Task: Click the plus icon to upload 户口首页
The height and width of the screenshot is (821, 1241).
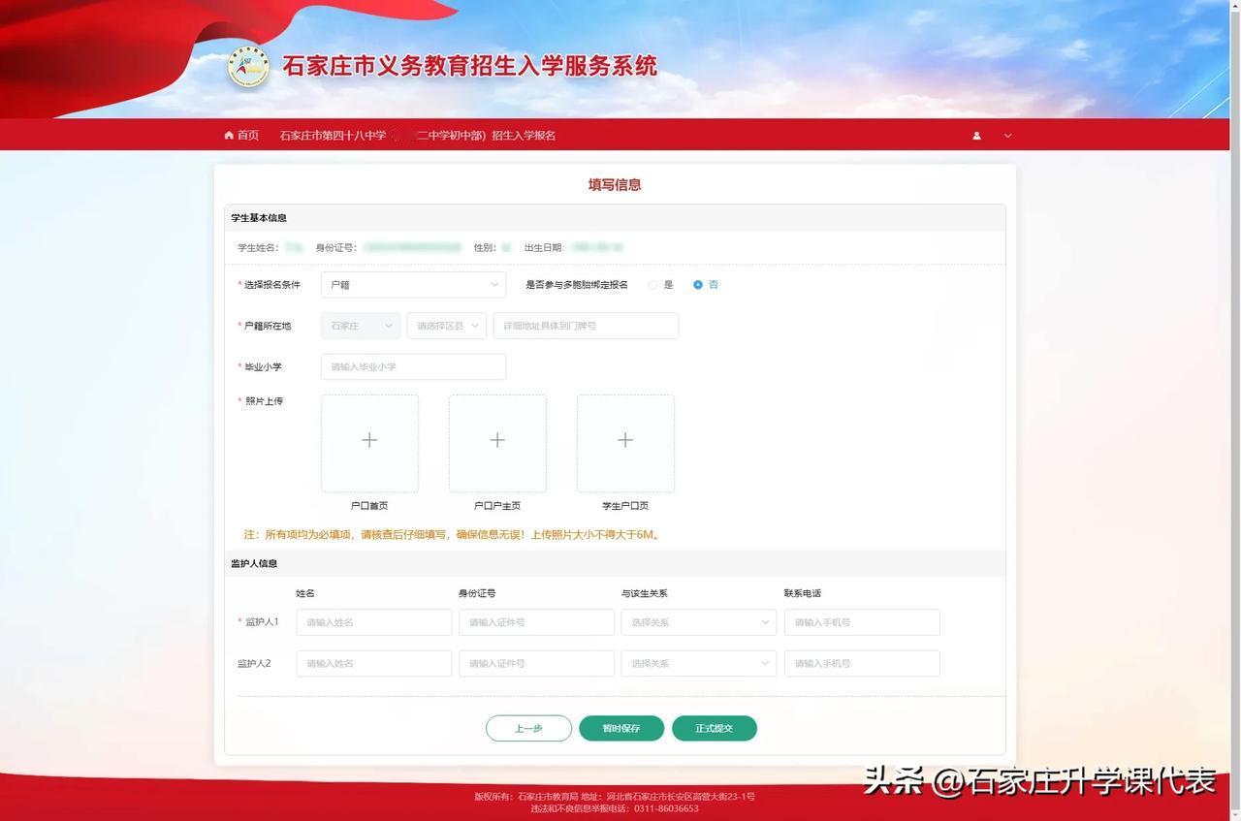Action: 369,440
